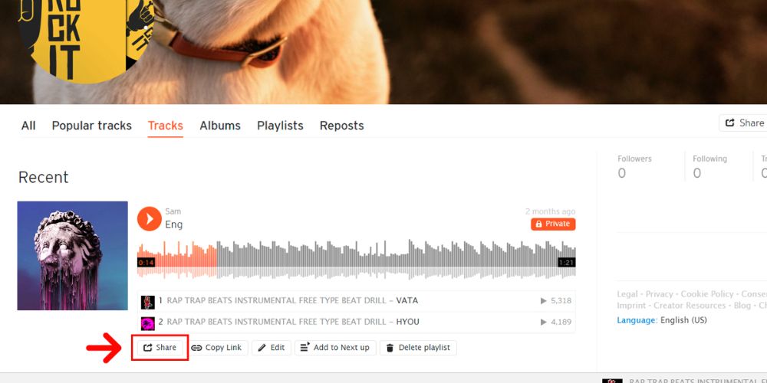Open the Reposts tab

tap(342, 126)
